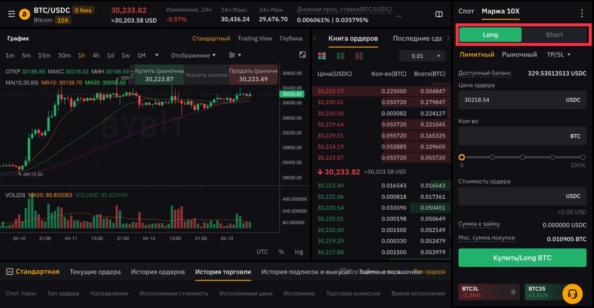Click the Стандартная layout icon

click(10, 272)
